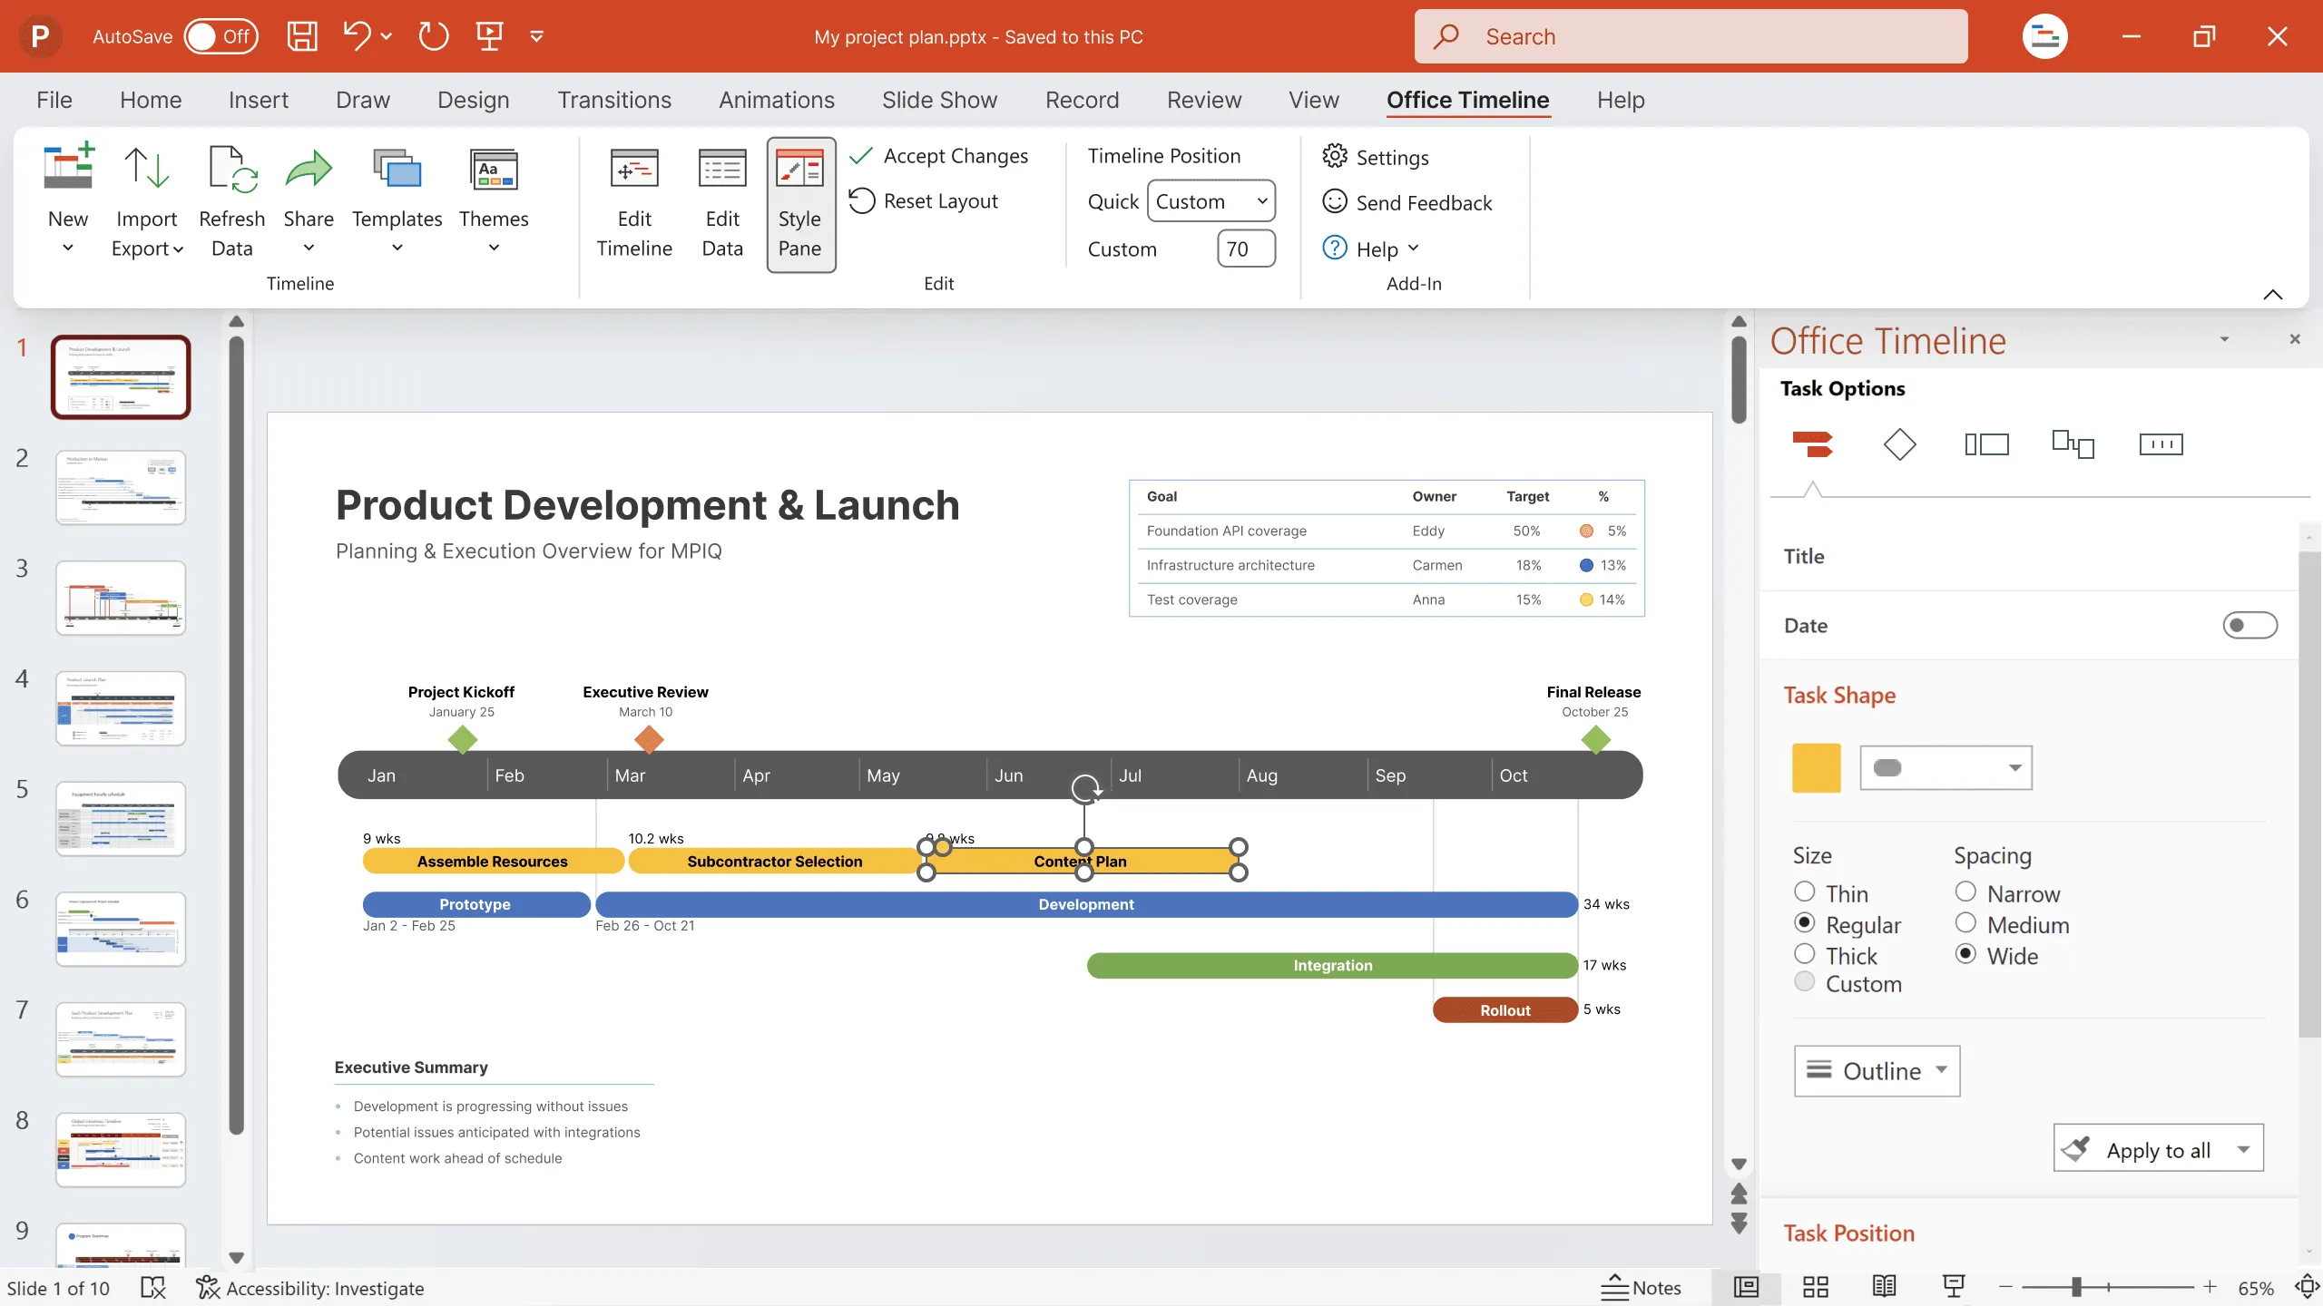Toggle the Date display switch

(2251, 623)
